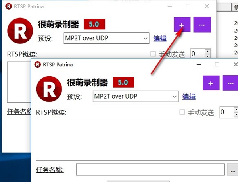
Task: Click the 很萌录制器 title text in front window
Action: tap(88, 83)
